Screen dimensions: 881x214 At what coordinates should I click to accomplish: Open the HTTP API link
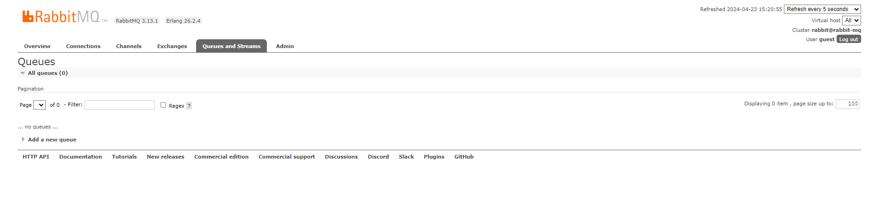(x=36, y=157)
